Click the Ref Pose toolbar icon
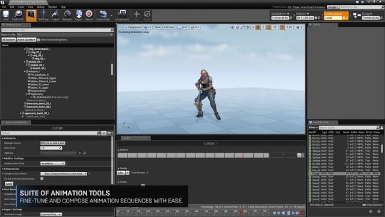Image resolution: width=385 pixels, height=217 pixels. (x=44, y=15)
